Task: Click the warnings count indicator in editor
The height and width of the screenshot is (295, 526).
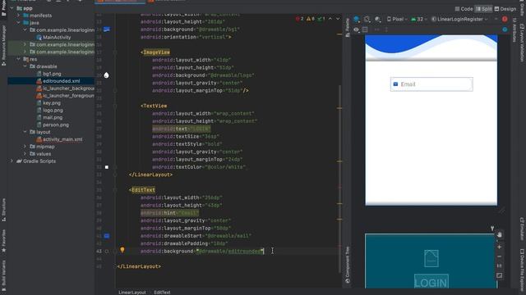Action: [x=311, y=19]
